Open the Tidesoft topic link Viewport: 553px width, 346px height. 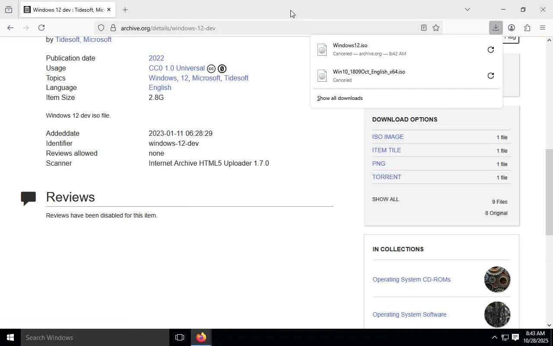pyautogui.click(x=236, y=78)
